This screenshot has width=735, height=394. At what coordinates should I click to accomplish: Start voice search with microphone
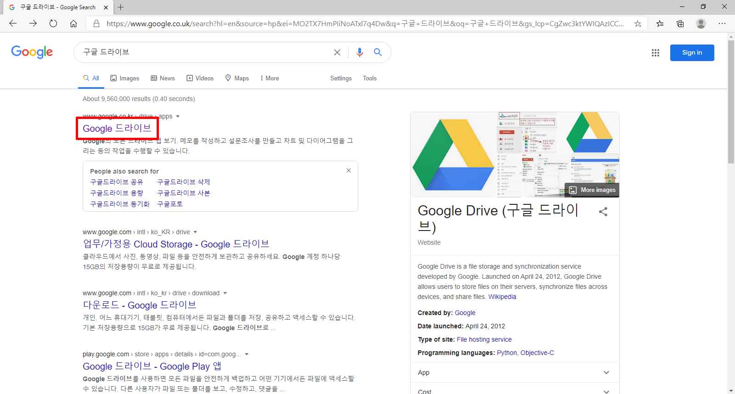[x=360, y=52]
